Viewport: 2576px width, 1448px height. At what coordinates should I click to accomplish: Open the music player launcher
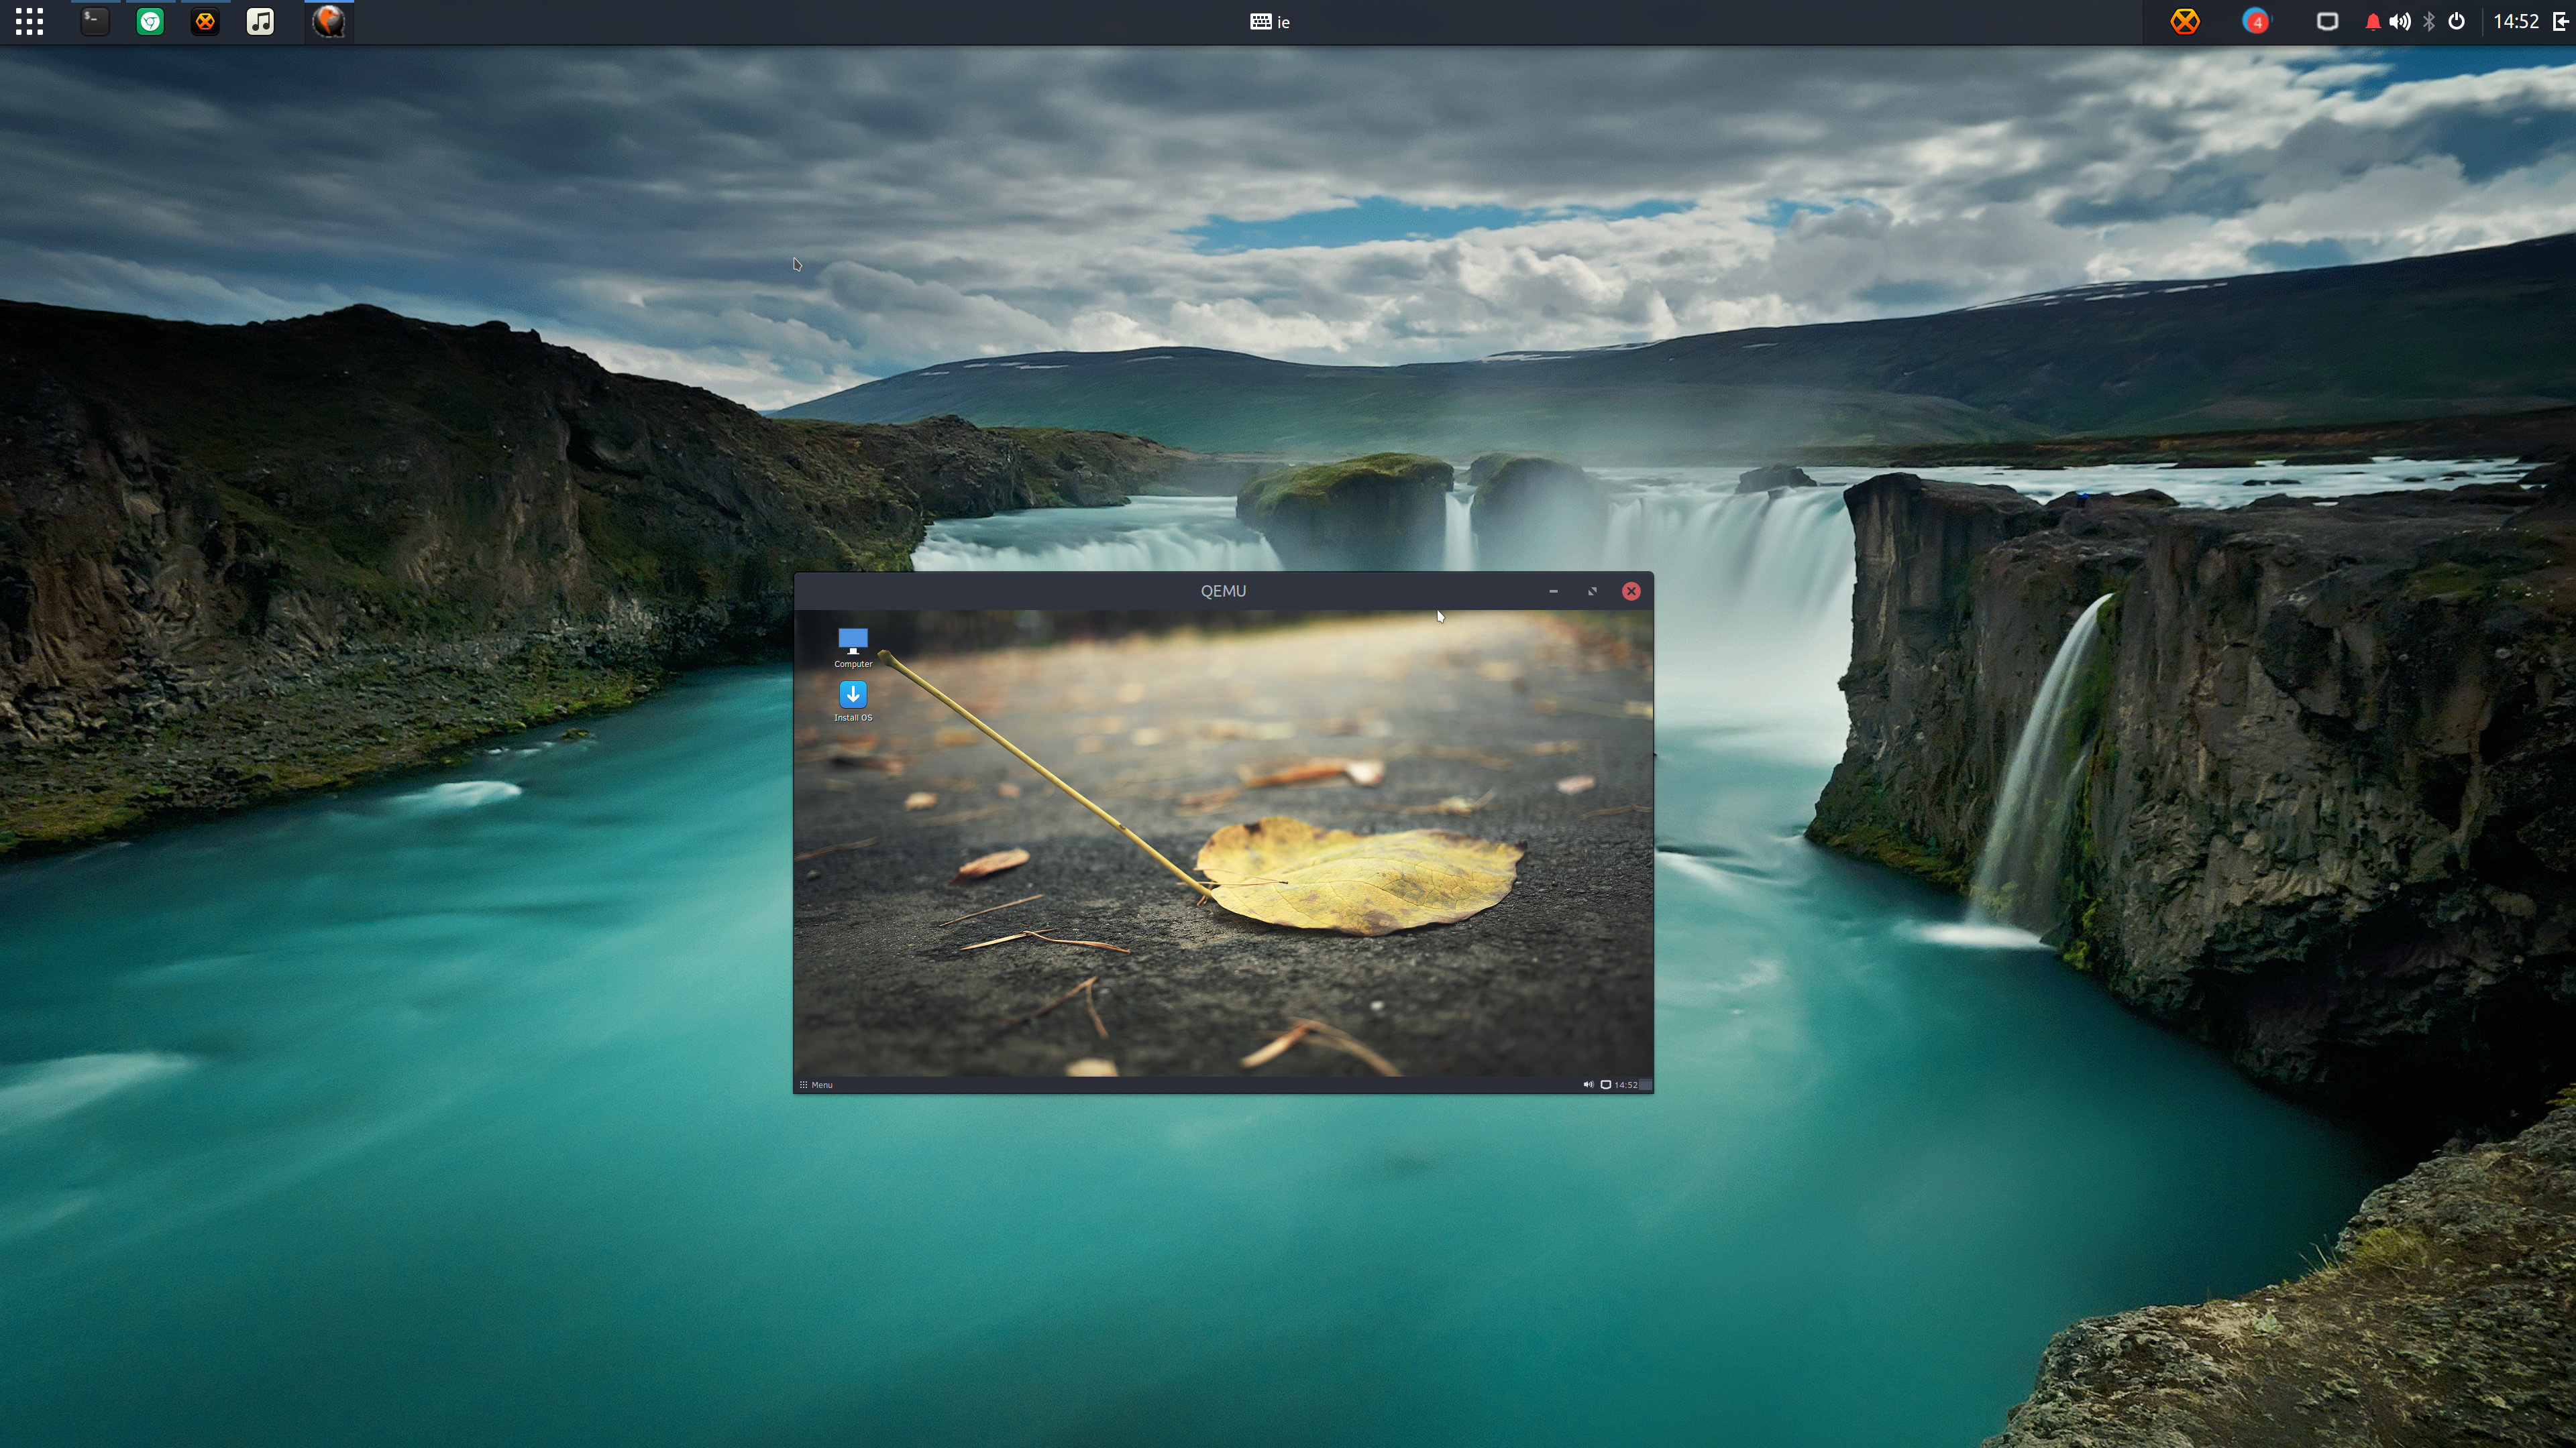click(260, 22)
